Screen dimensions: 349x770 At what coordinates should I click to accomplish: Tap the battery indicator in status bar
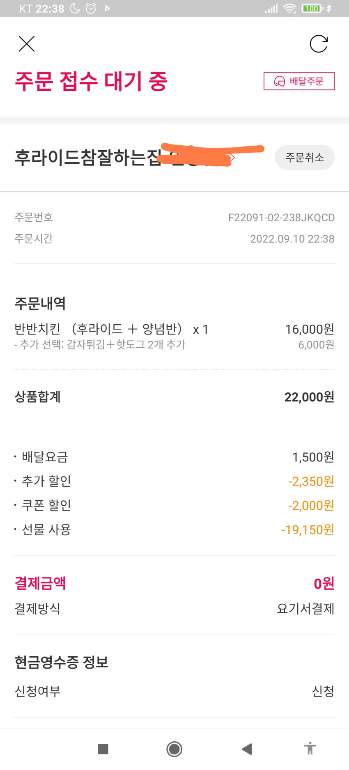coord(312,8)
